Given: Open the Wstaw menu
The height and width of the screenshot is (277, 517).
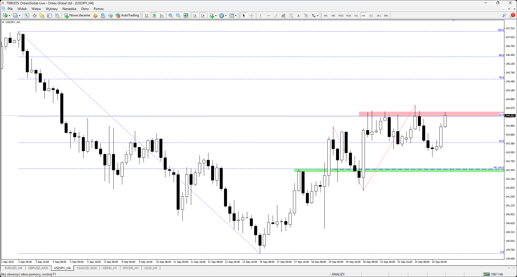Looking at the screenshot, I should (x=36, y=9).
